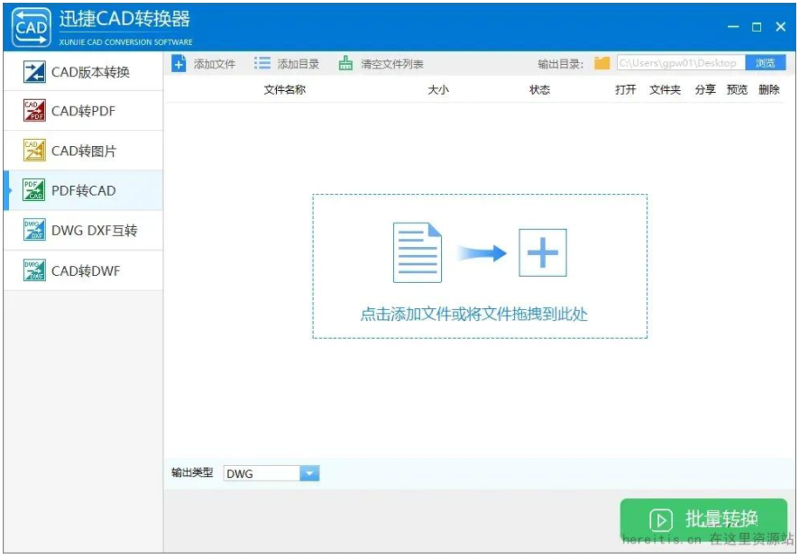Click the output directory path field
Screen dimensions: 799x558
tap(681, 63)
